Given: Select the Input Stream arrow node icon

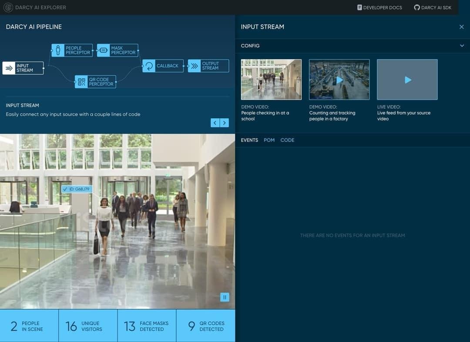Looking at the screenshot, I should [9, 68].
